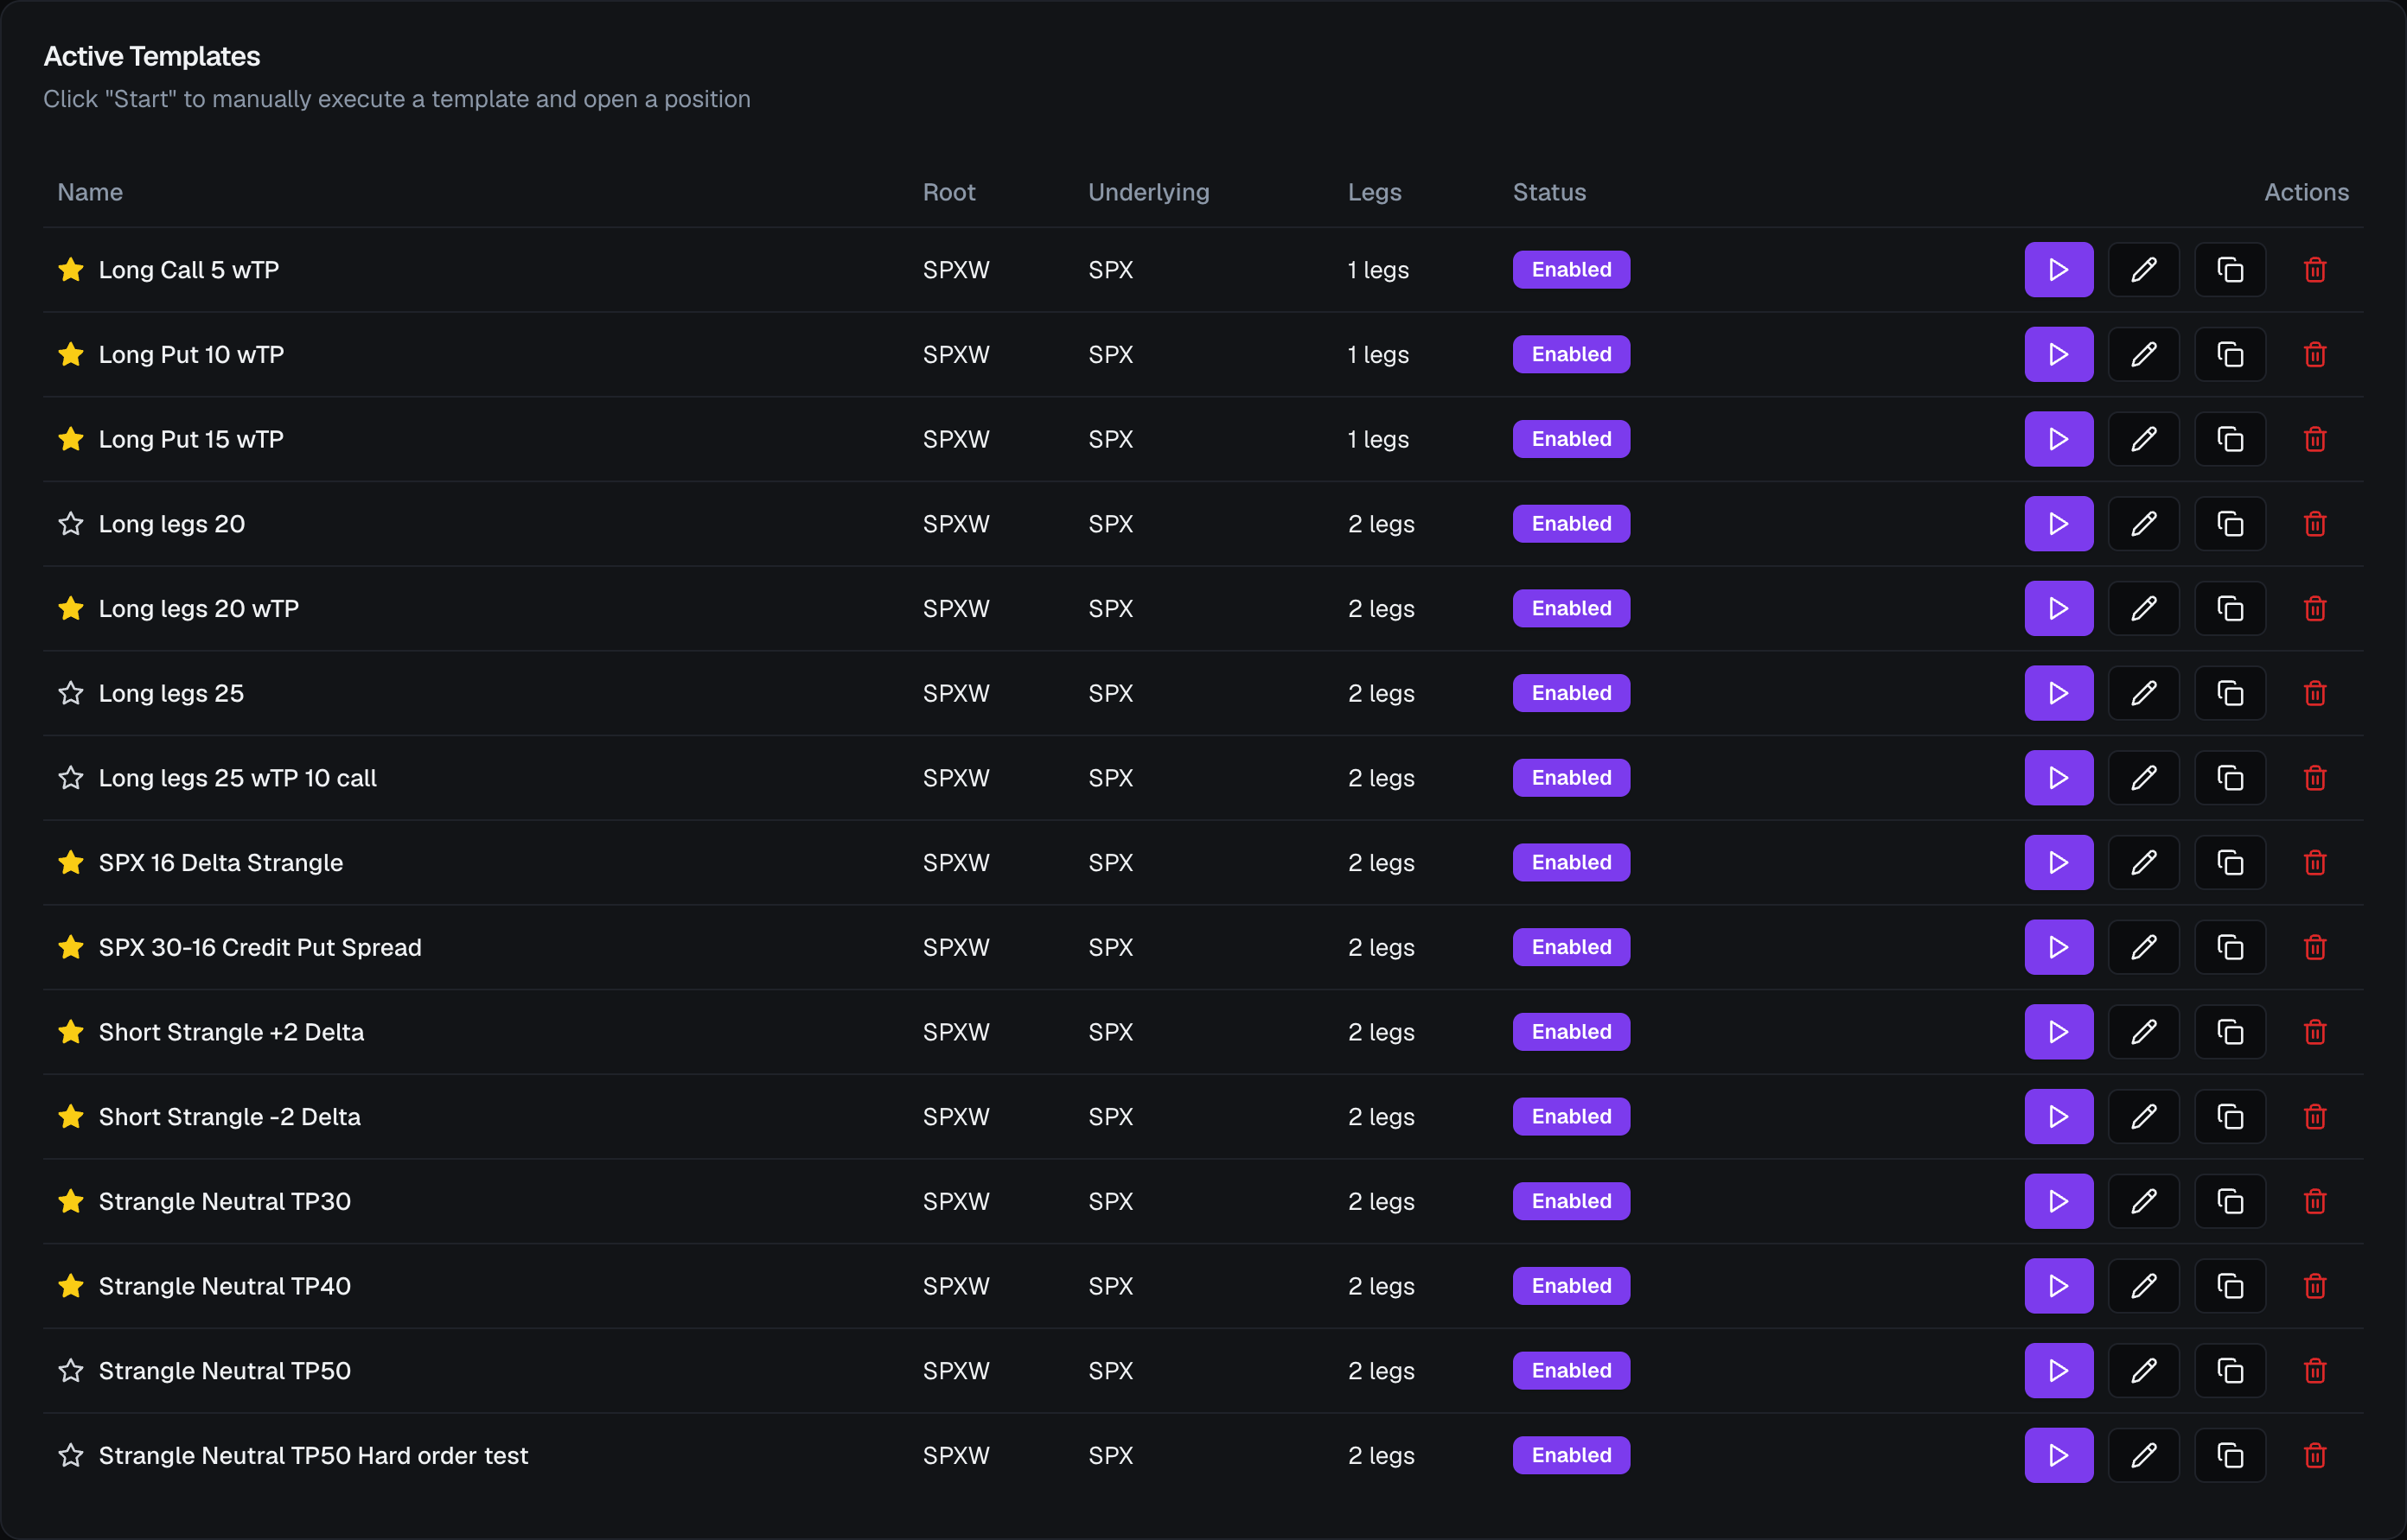Star Strangle Neutral TP50 Hard order test
Screen dimensions: 2407x1540
70,1455
